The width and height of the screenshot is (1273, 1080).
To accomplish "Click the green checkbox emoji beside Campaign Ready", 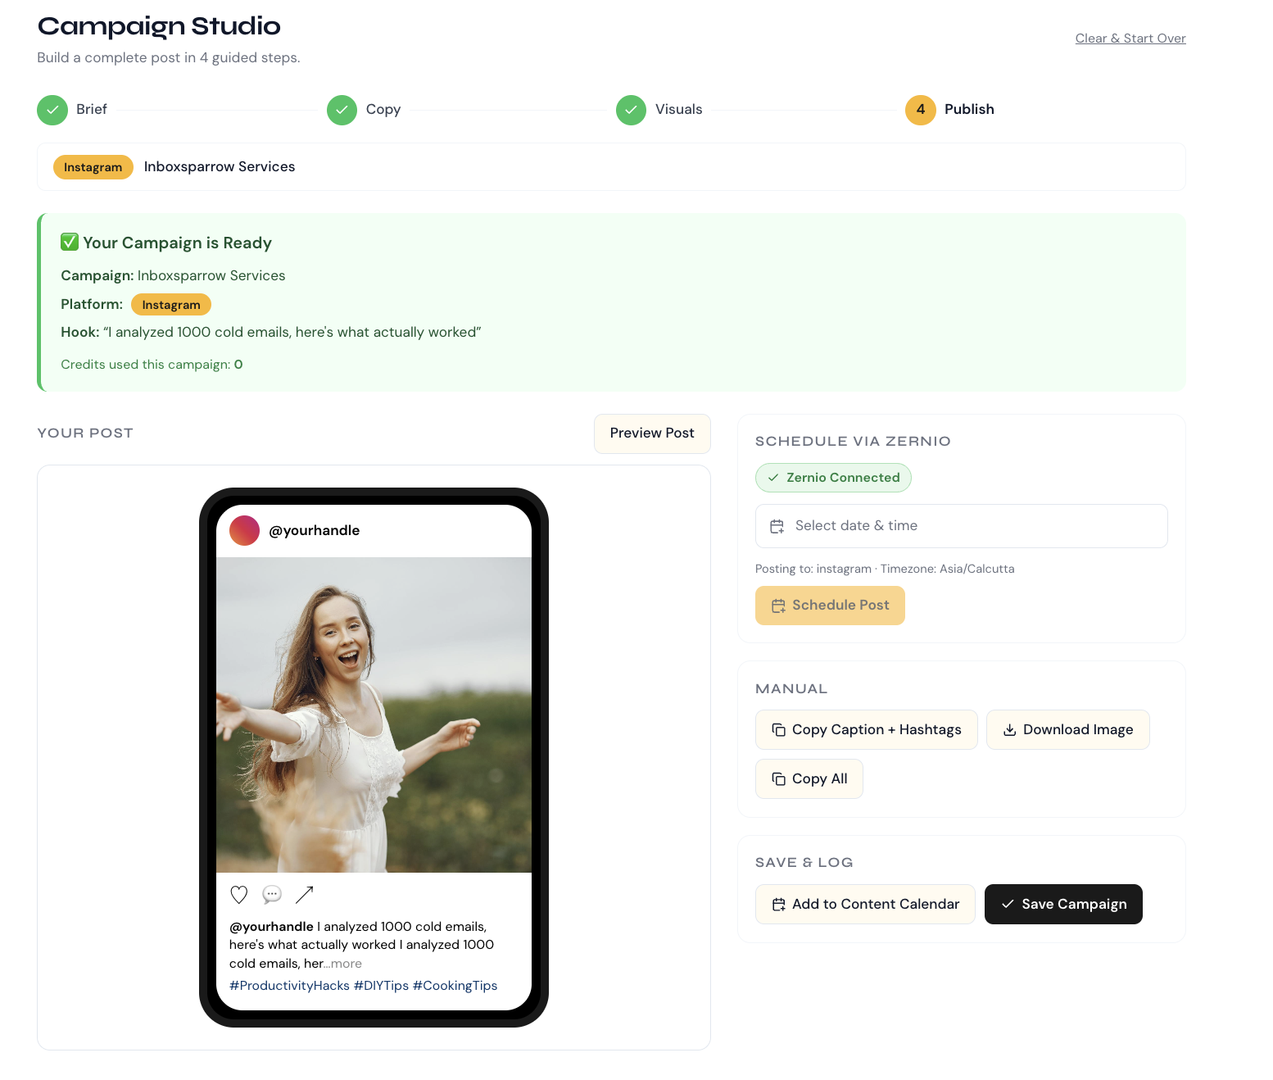I will point(70,242).
